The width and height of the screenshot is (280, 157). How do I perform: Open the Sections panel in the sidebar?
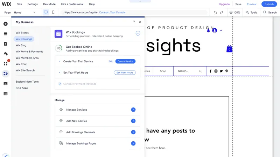(x=6, y=34)
